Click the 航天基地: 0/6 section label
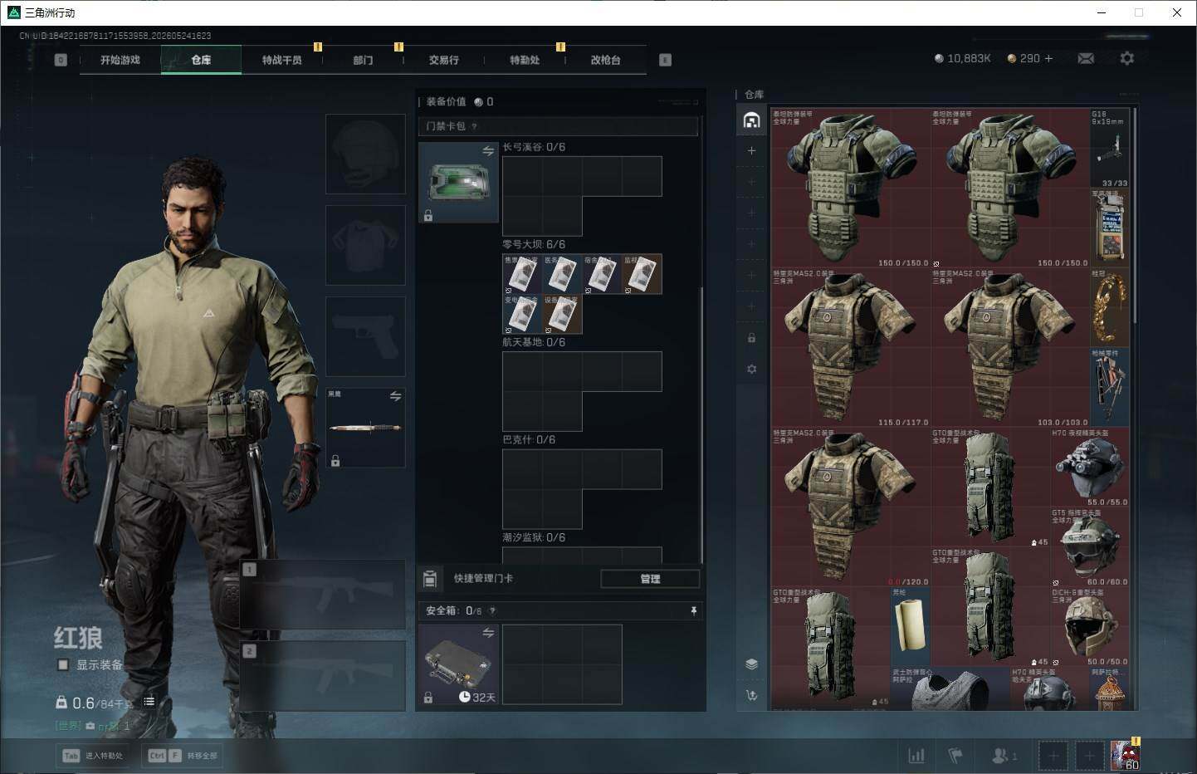Viewport: 1197px width, 774px height. 534,342
